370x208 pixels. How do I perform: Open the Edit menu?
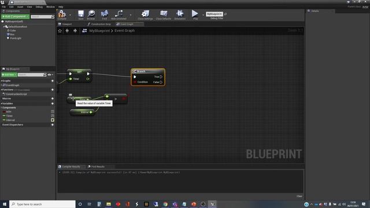pyautogui.click(x=12, y=7)
